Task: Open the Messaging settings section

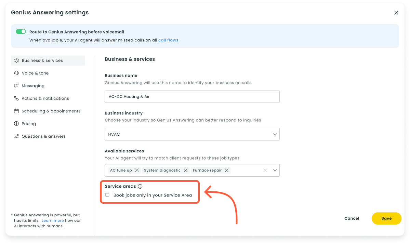Action: [33, 86]
